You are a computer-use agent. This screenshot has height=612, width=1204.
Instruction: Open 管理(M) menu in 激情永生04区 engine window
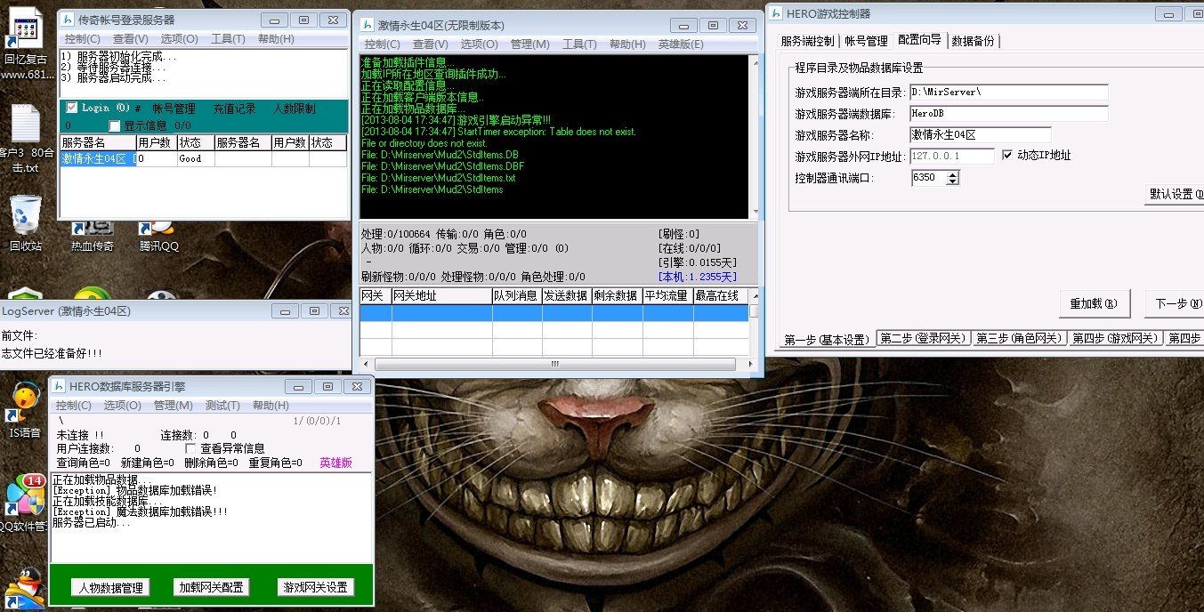click(529, 44)
